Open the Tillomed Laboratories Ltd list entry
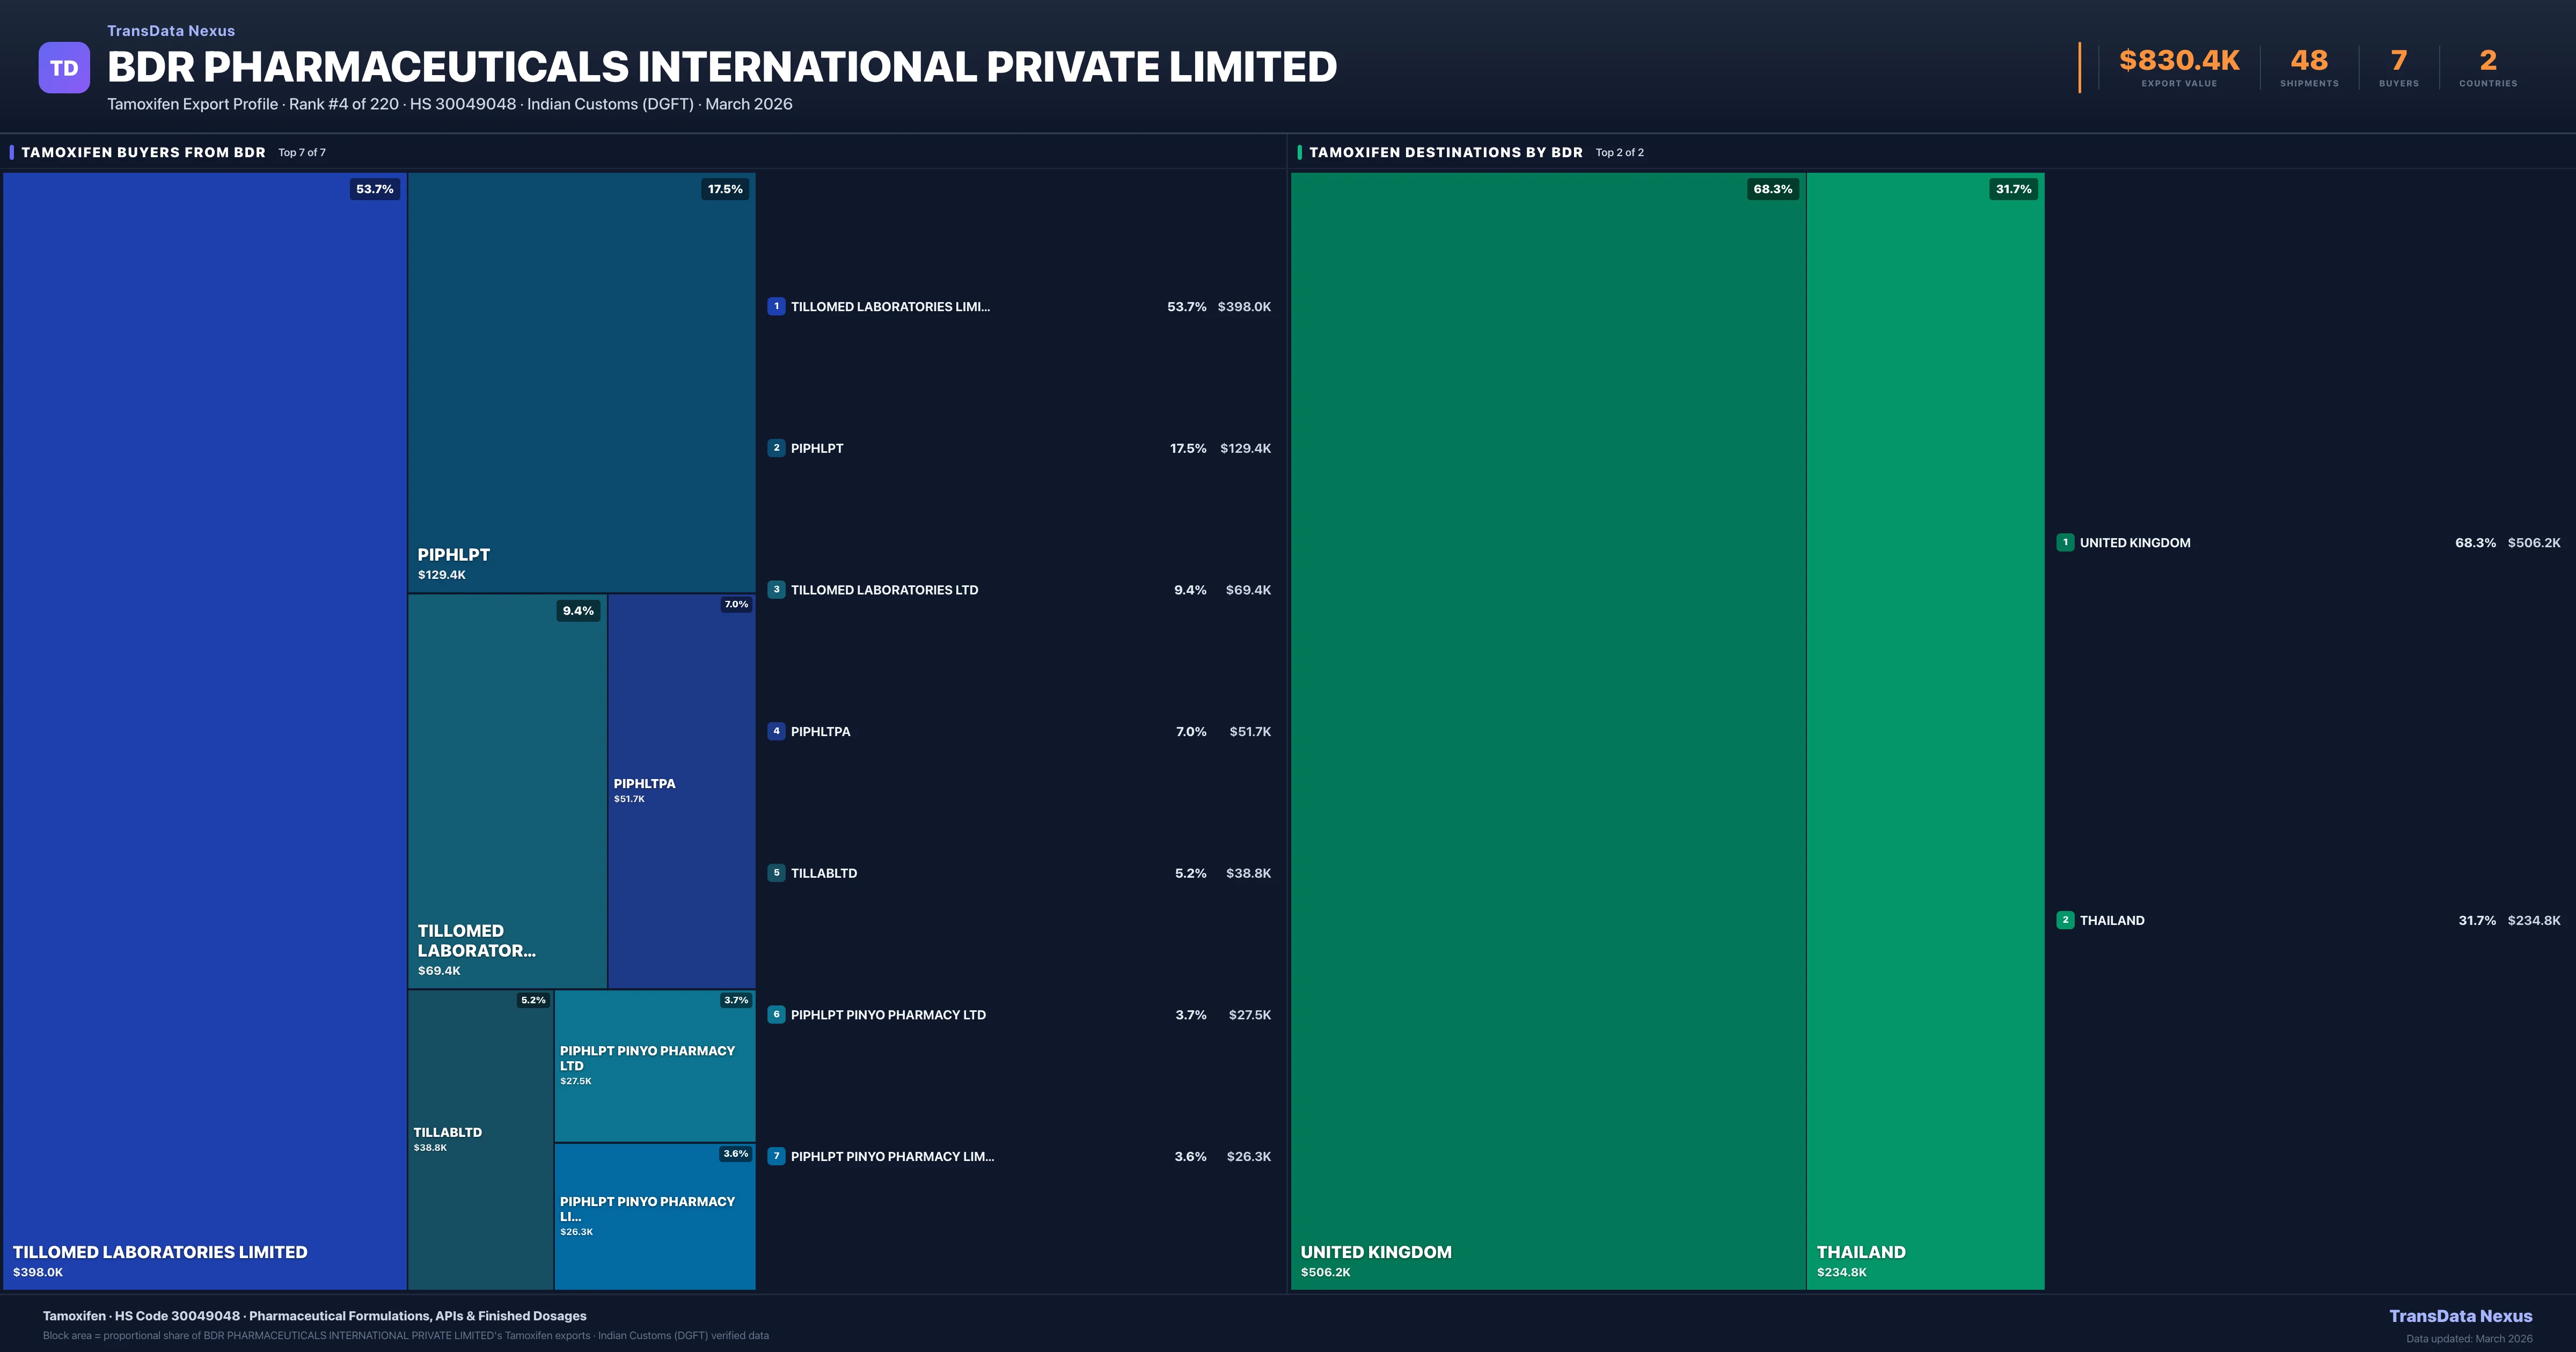2576x1352 pixels. tap(884, 590)
